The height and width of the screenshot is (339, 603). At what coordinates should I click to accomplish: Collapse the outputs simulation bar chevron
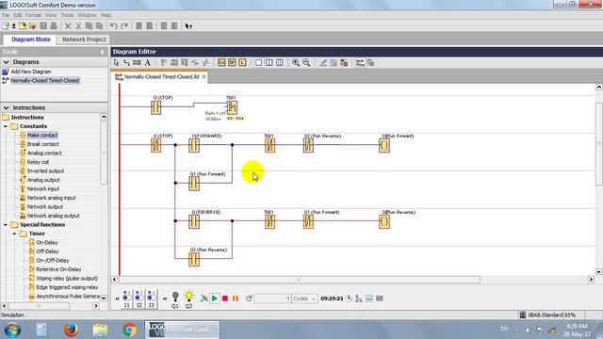coord(165,299)
